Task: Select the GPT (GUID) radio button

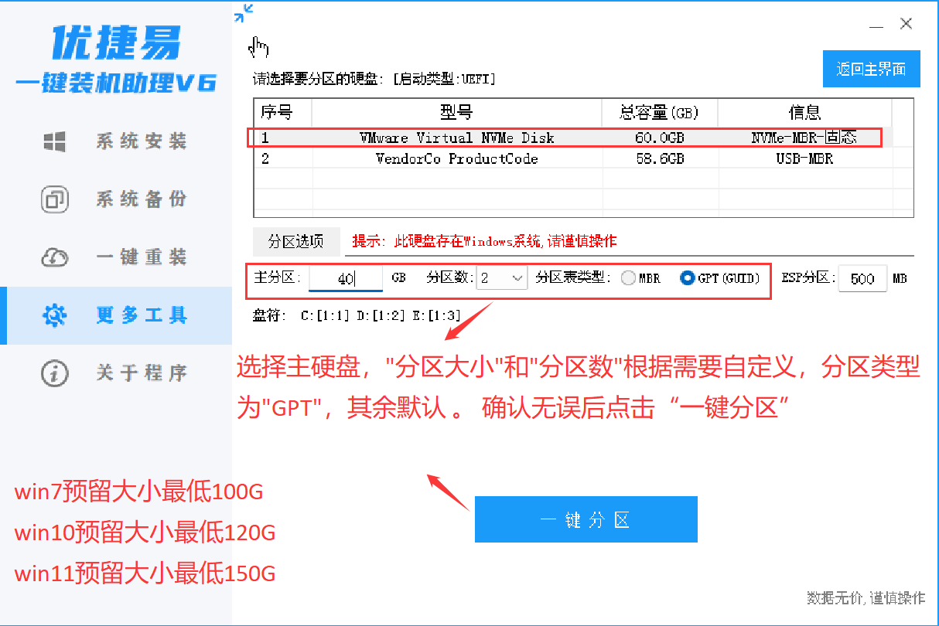Action: pos(720,278)
